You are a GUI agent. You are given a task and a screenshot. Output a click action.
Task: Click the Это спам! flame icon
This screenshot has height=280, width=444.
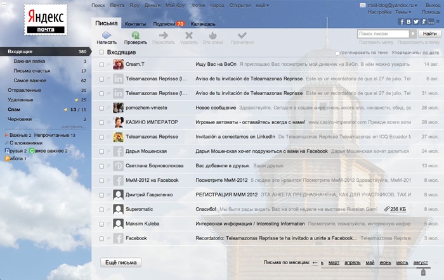click(213, 35)
